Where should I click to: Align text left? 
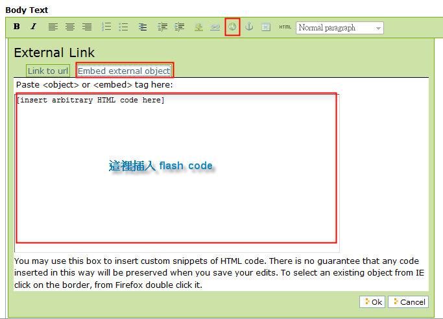(53, 27)
